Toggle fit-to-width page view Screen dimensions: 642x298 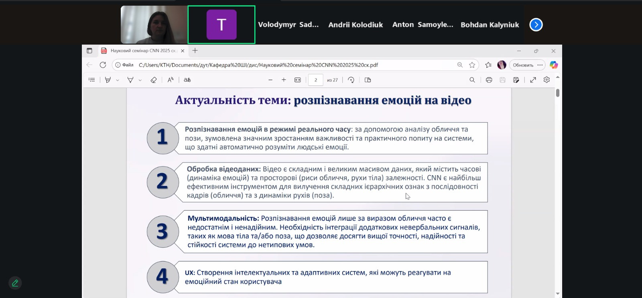pyautogui.click(x=298, y=80)
